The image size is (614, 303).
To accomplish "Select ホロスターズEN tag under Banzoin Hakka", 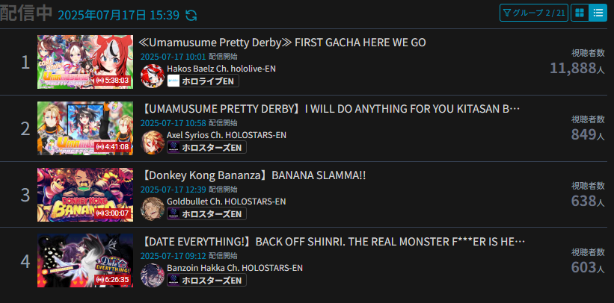I will pyautogui.click(x=206, y=281).
